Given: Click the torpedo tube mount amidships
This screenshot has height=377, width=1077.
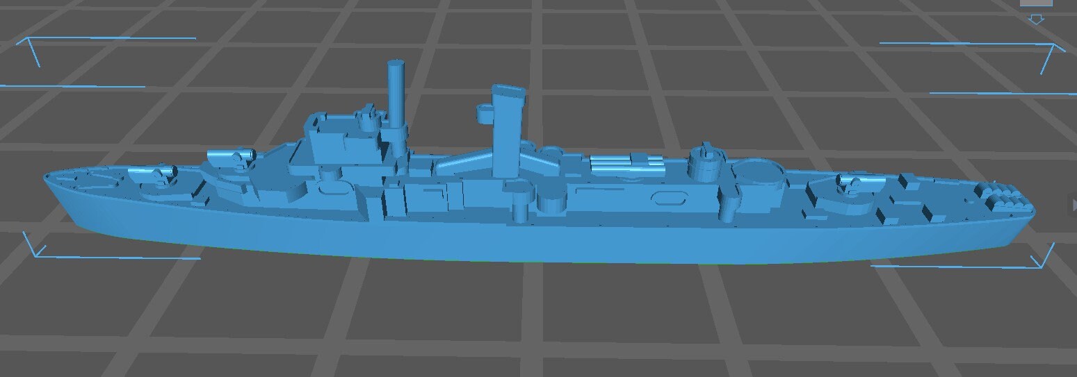Looking at the screenshot, I should (626, 165).
